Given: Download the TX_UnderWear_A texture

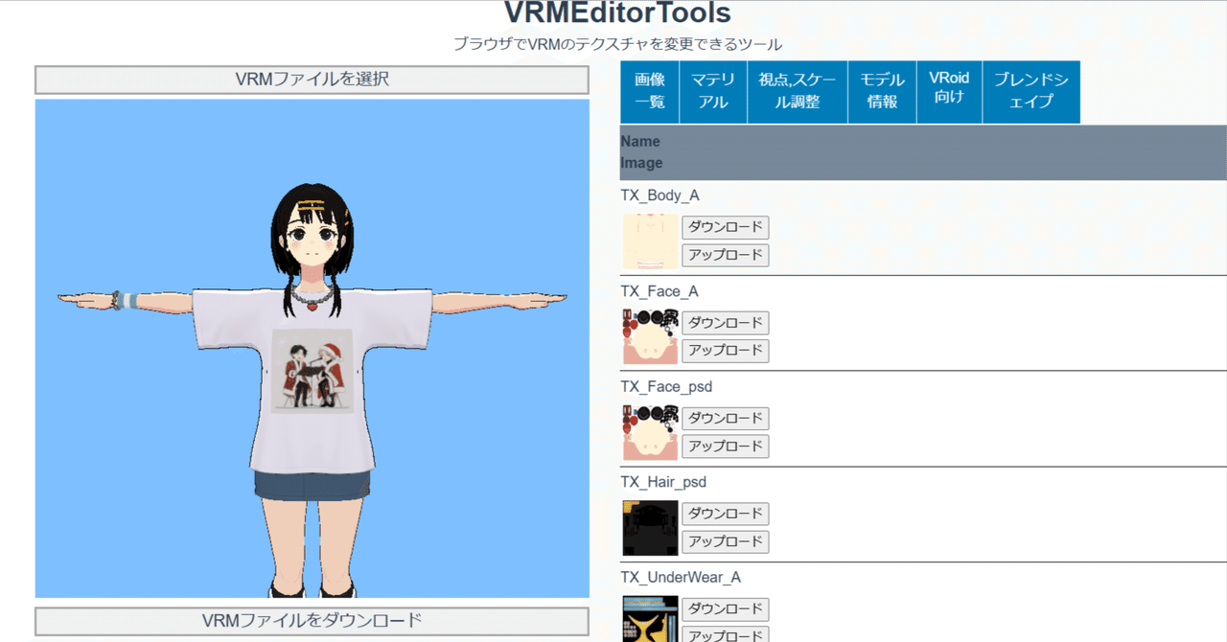Looking at the screenshot, I should pos(725,608).
